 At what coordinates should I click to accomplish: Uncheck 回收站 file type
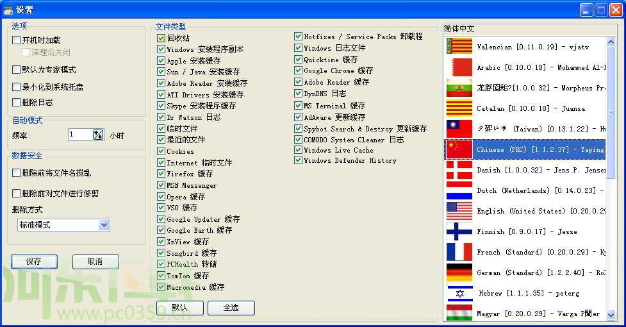(161, 38)
